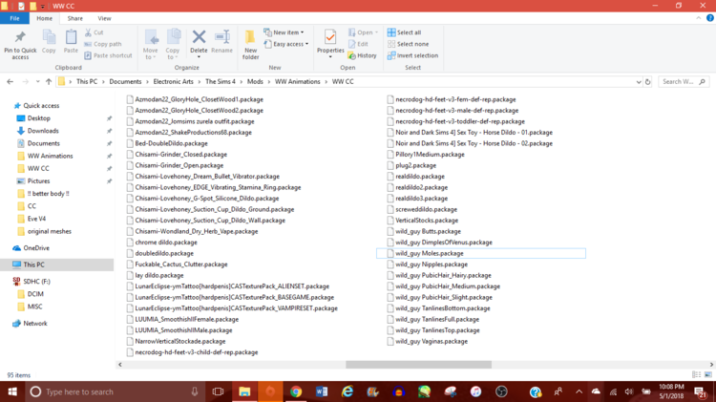This screenshot has width=716, height=402.
Task: Click Copy path in ribbon
Action: pos(103,44)
